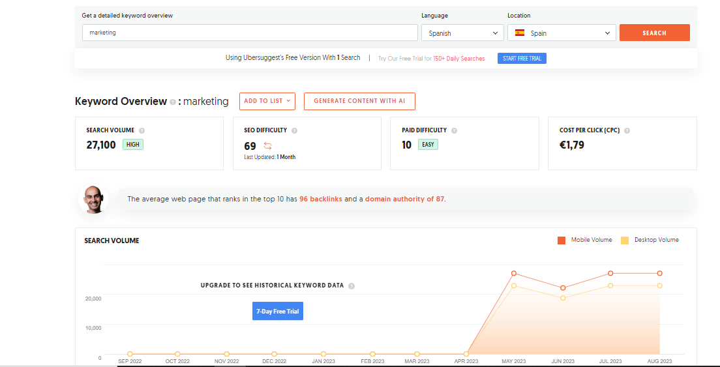Click the May 2023 mobile volume data point
Viewport: 720px width, 367px height.
pos(514,273)
